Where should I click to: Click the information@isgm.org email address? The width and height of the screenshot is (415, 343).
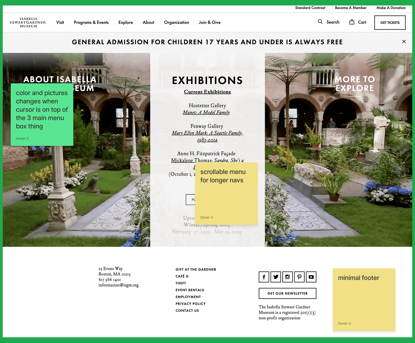[x=118, y=285]
